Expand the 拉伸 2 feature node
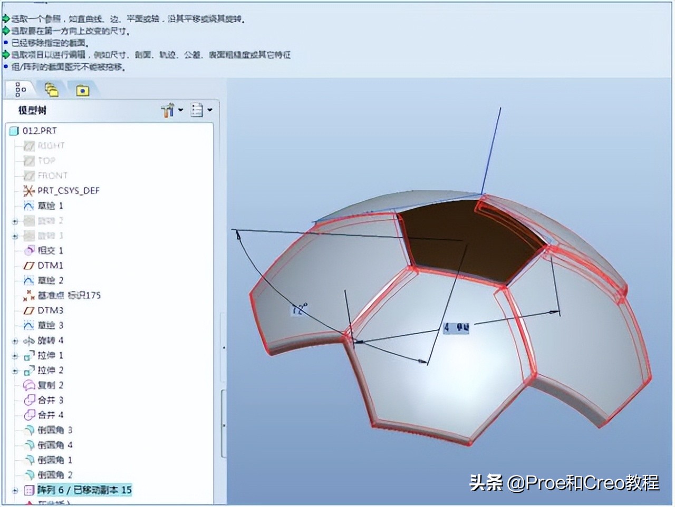This screenshot has width=675, height=507. tap(14, 370)
